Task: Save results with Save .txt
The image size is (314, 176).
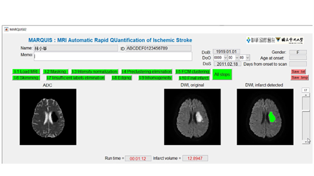Action: (x=298, y=71)
